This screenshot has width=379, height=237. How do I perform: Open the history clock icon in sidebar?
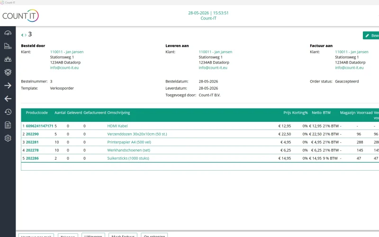pyautogui.click(x=8, y=112)
